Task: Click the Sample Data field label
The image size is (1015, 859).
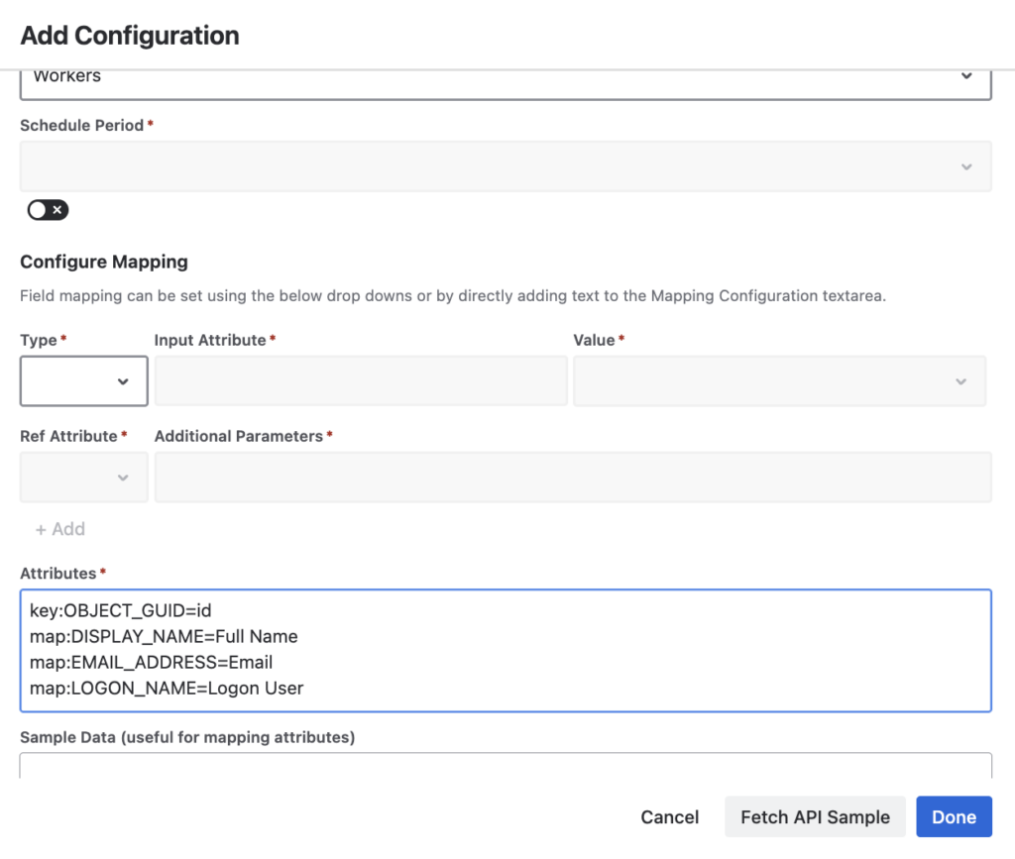Action: coord(187,737)
